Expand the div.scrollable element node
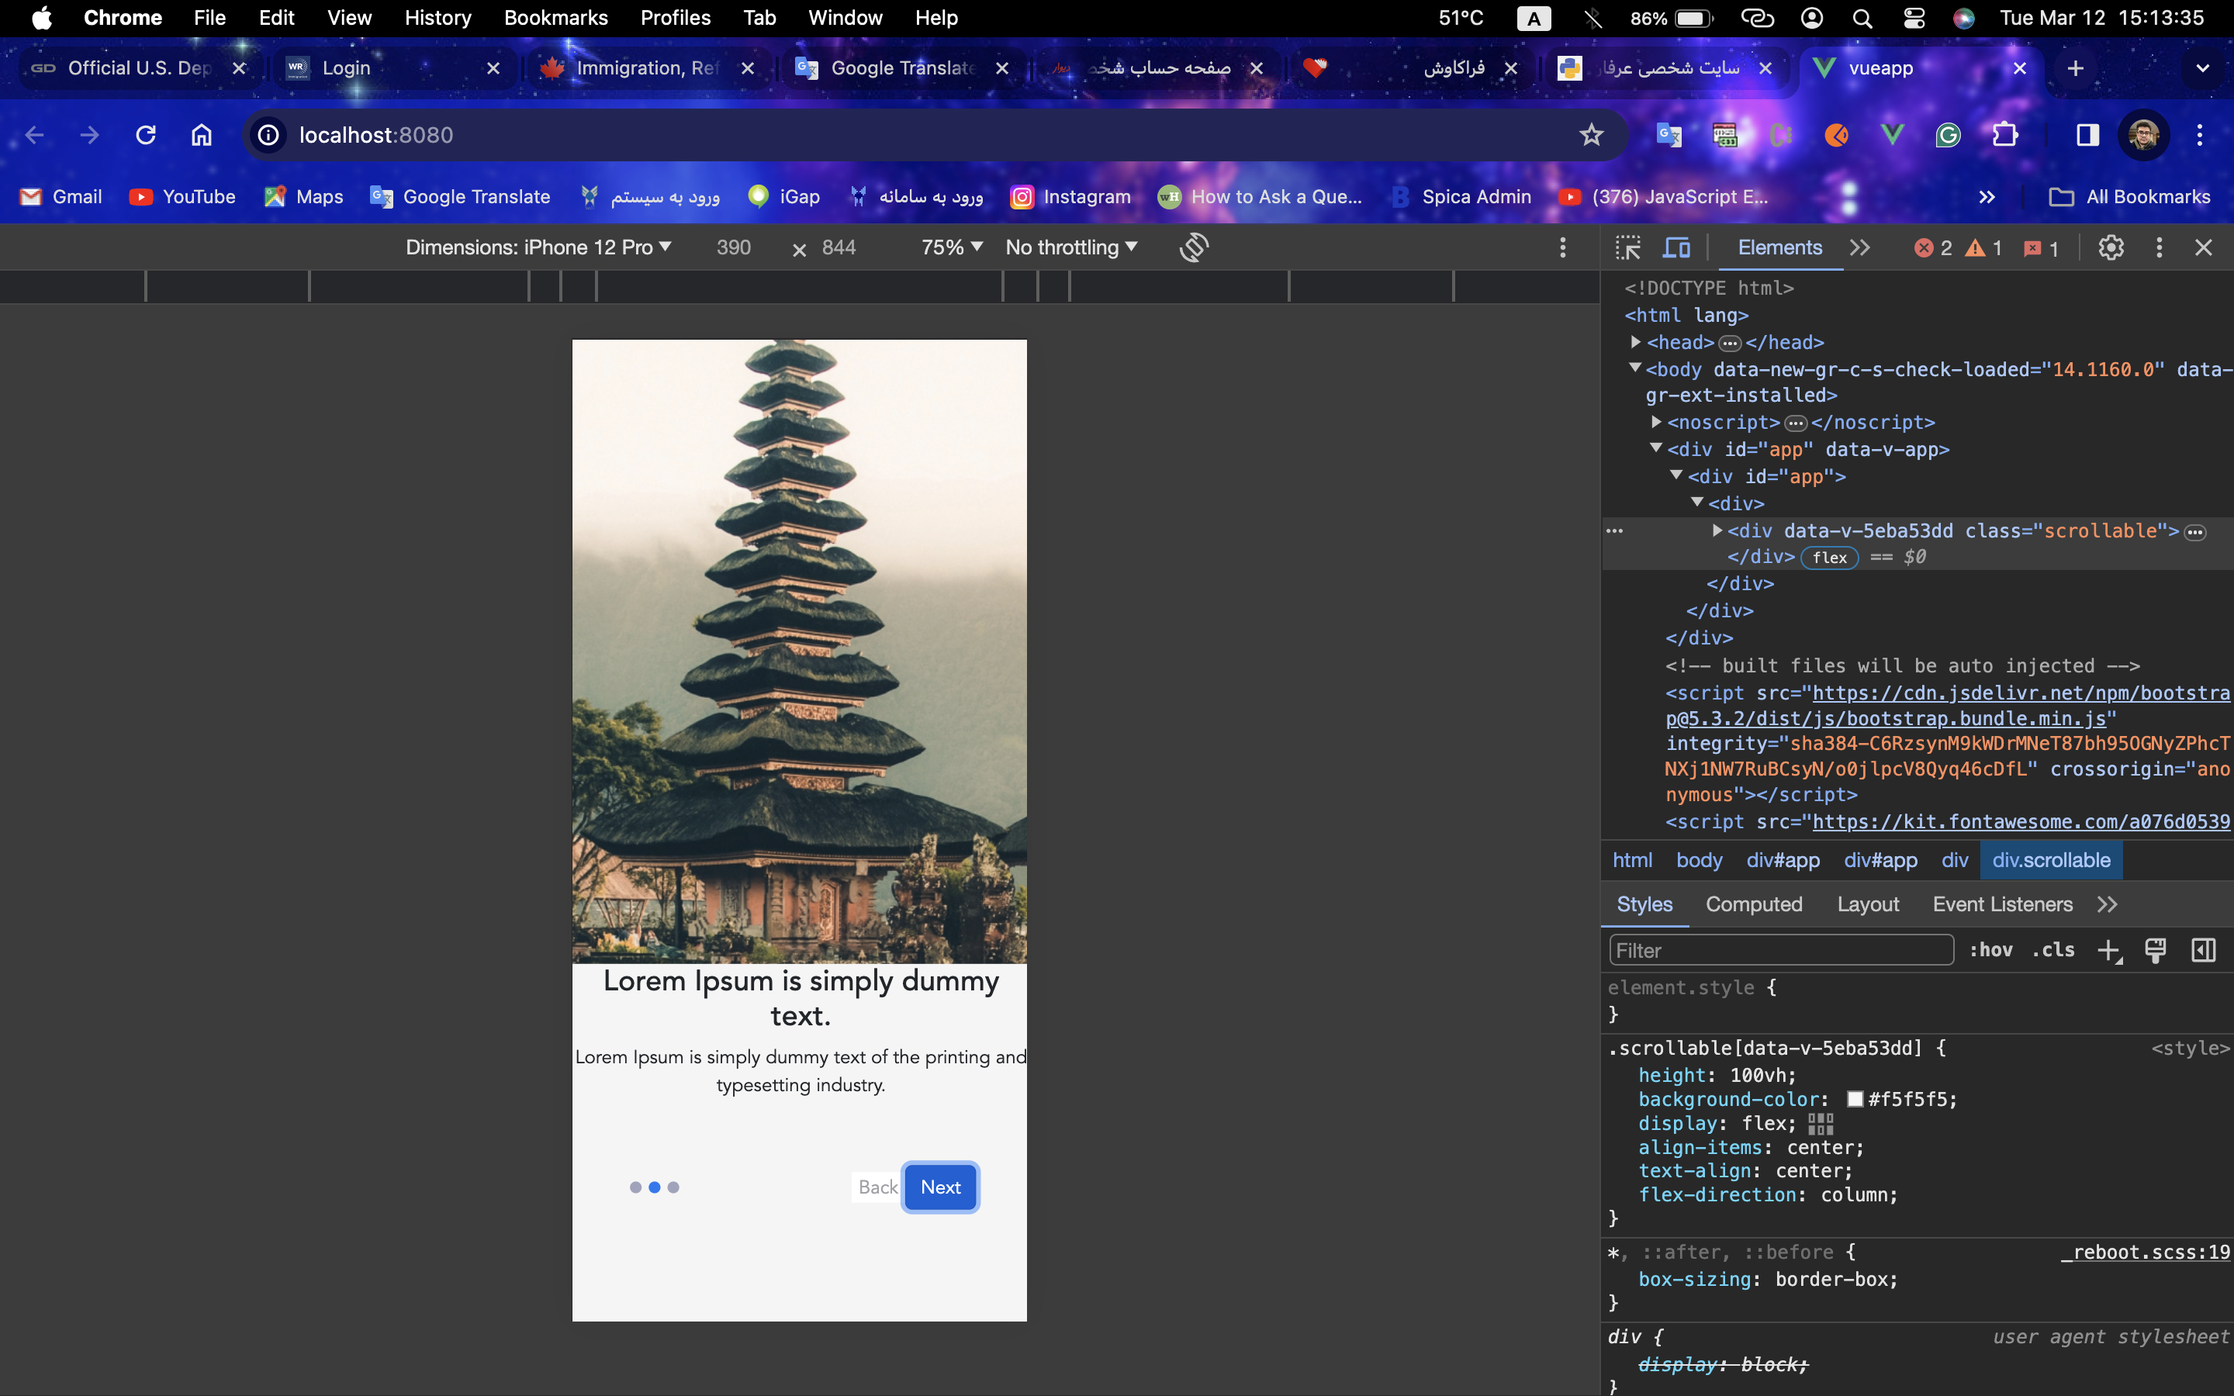Screen dimensions: 2234x1396 (1717, 530)
